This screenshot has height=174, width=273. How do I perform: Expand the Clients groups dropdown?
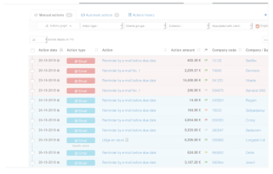point(145,26)
